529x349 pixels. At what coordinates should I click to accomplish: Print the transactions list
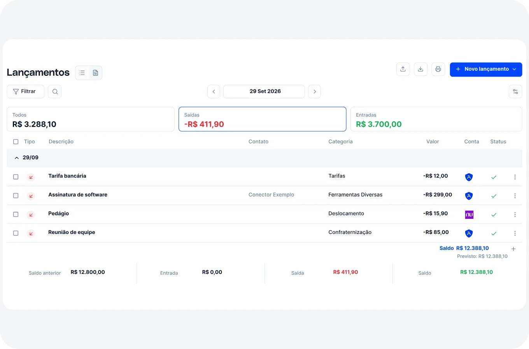(438, 69)
